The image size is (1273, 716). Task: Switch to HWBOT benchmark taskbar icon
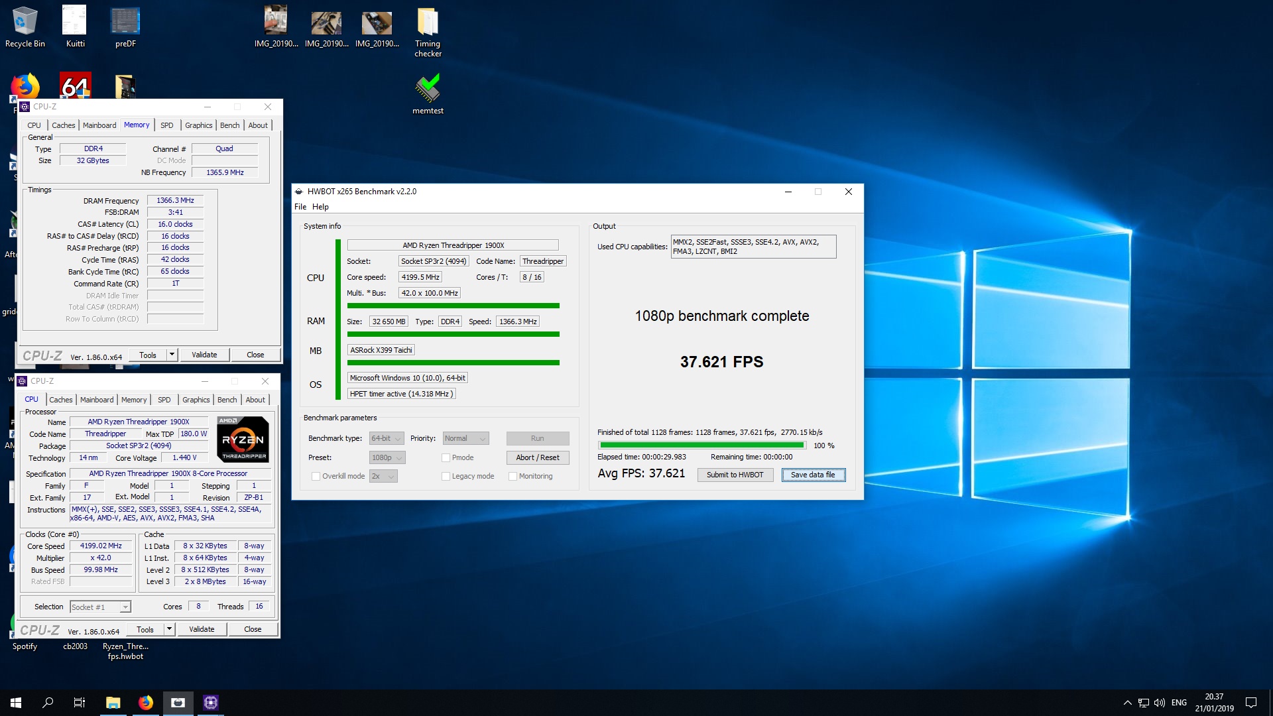coord(178,703)
